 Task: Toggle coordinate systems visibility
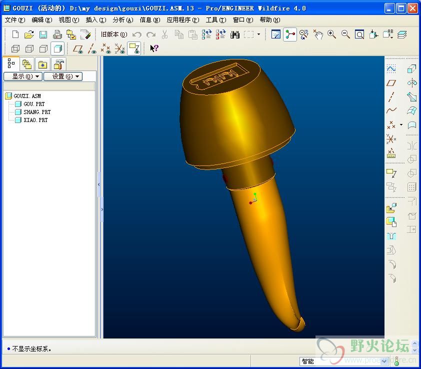point(119,49)
